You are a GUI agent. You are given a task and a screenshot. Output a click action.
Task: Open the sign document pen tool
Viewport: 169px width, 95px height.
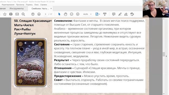pos(126,14)
